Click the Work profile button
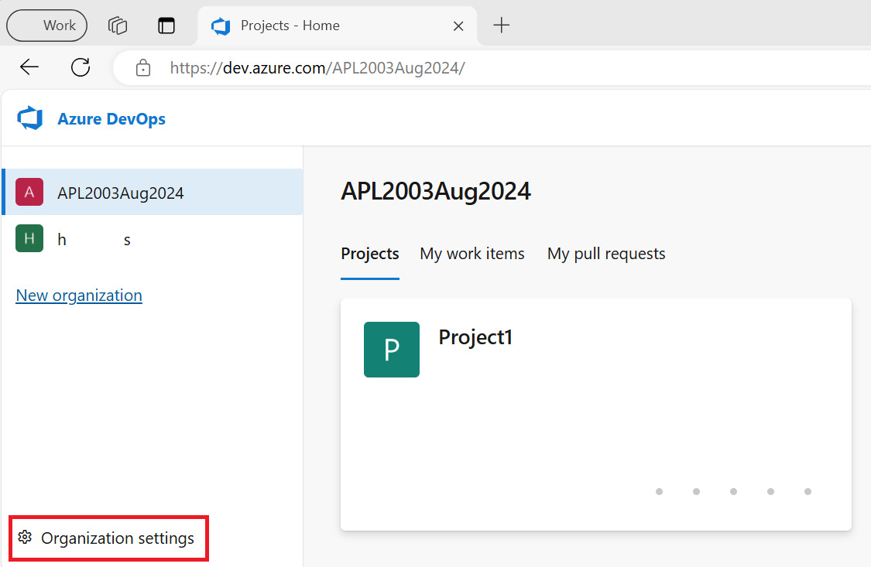This screenshot has width=871, height=567. [x=46, y=25]
